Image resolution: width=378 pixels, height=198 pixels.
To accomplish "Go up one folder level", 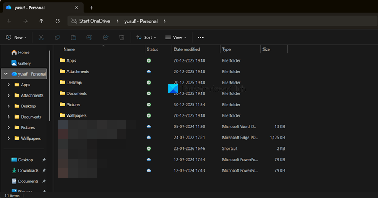I will pos(42,21).
